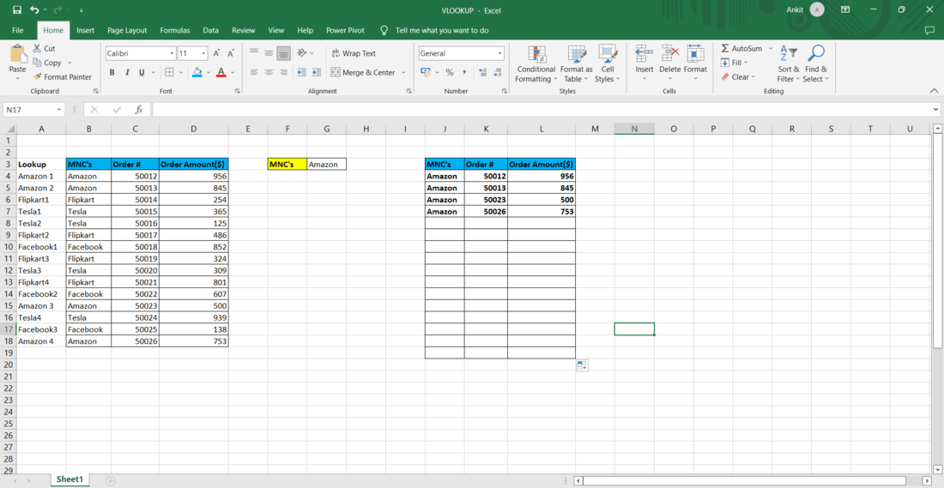This screenshot has width=944, height=488.
Task: Click the Delete cells icon
Action: click(x=669, y=53)
